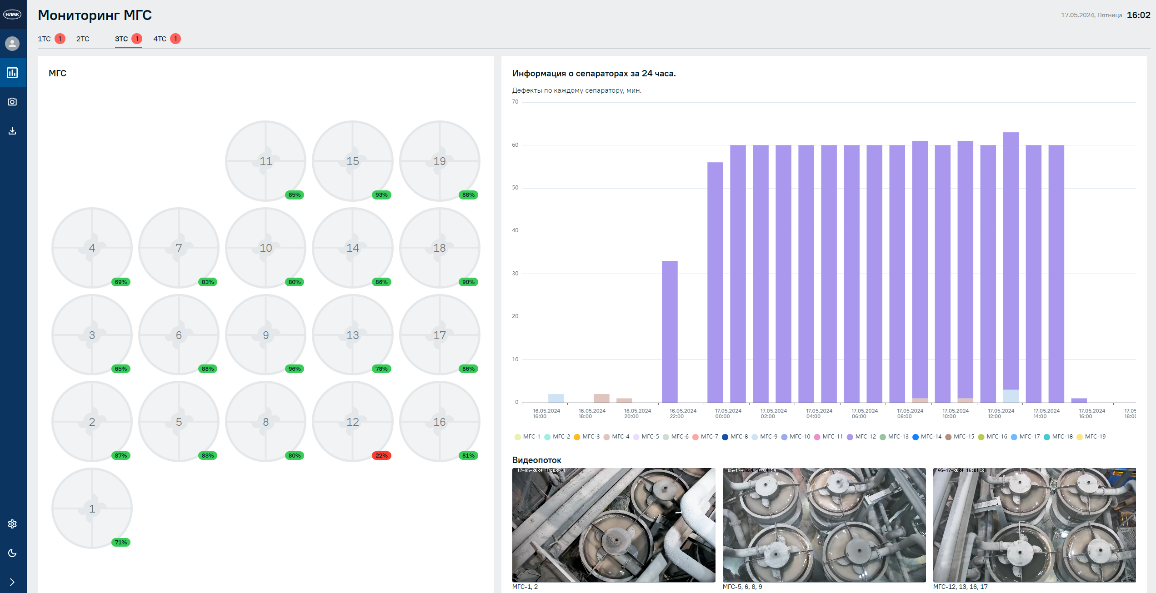1156x593 pixels.
Task: Toggle МГС-2 series in chart legend
Action: pos(557,437)
